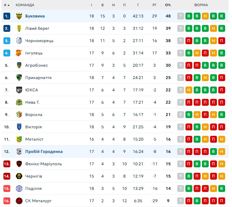This screenshot has width=232, height=207.
Task: Click the ФОРМА column header
Action: tap(201, 5)
